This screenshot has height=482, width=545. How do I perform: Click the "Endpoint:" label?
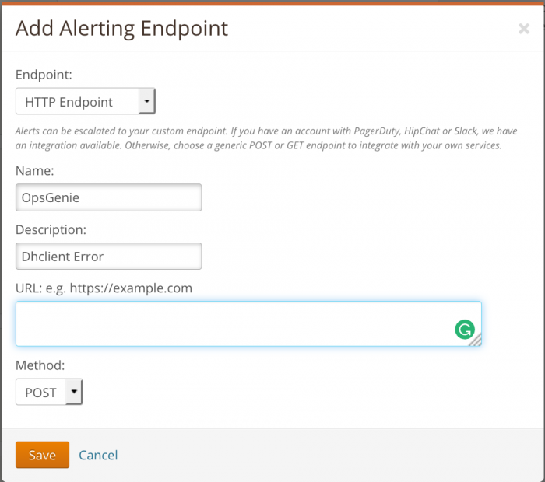click(44, 75)
